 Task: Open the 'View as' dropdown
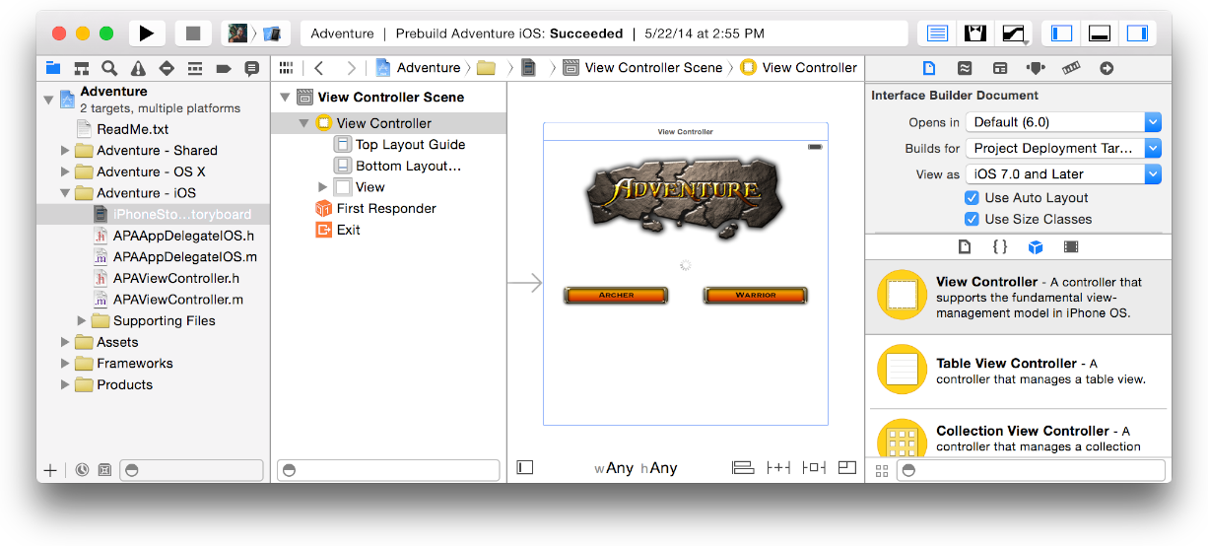pyautogui.click(x=1063, y=174)
